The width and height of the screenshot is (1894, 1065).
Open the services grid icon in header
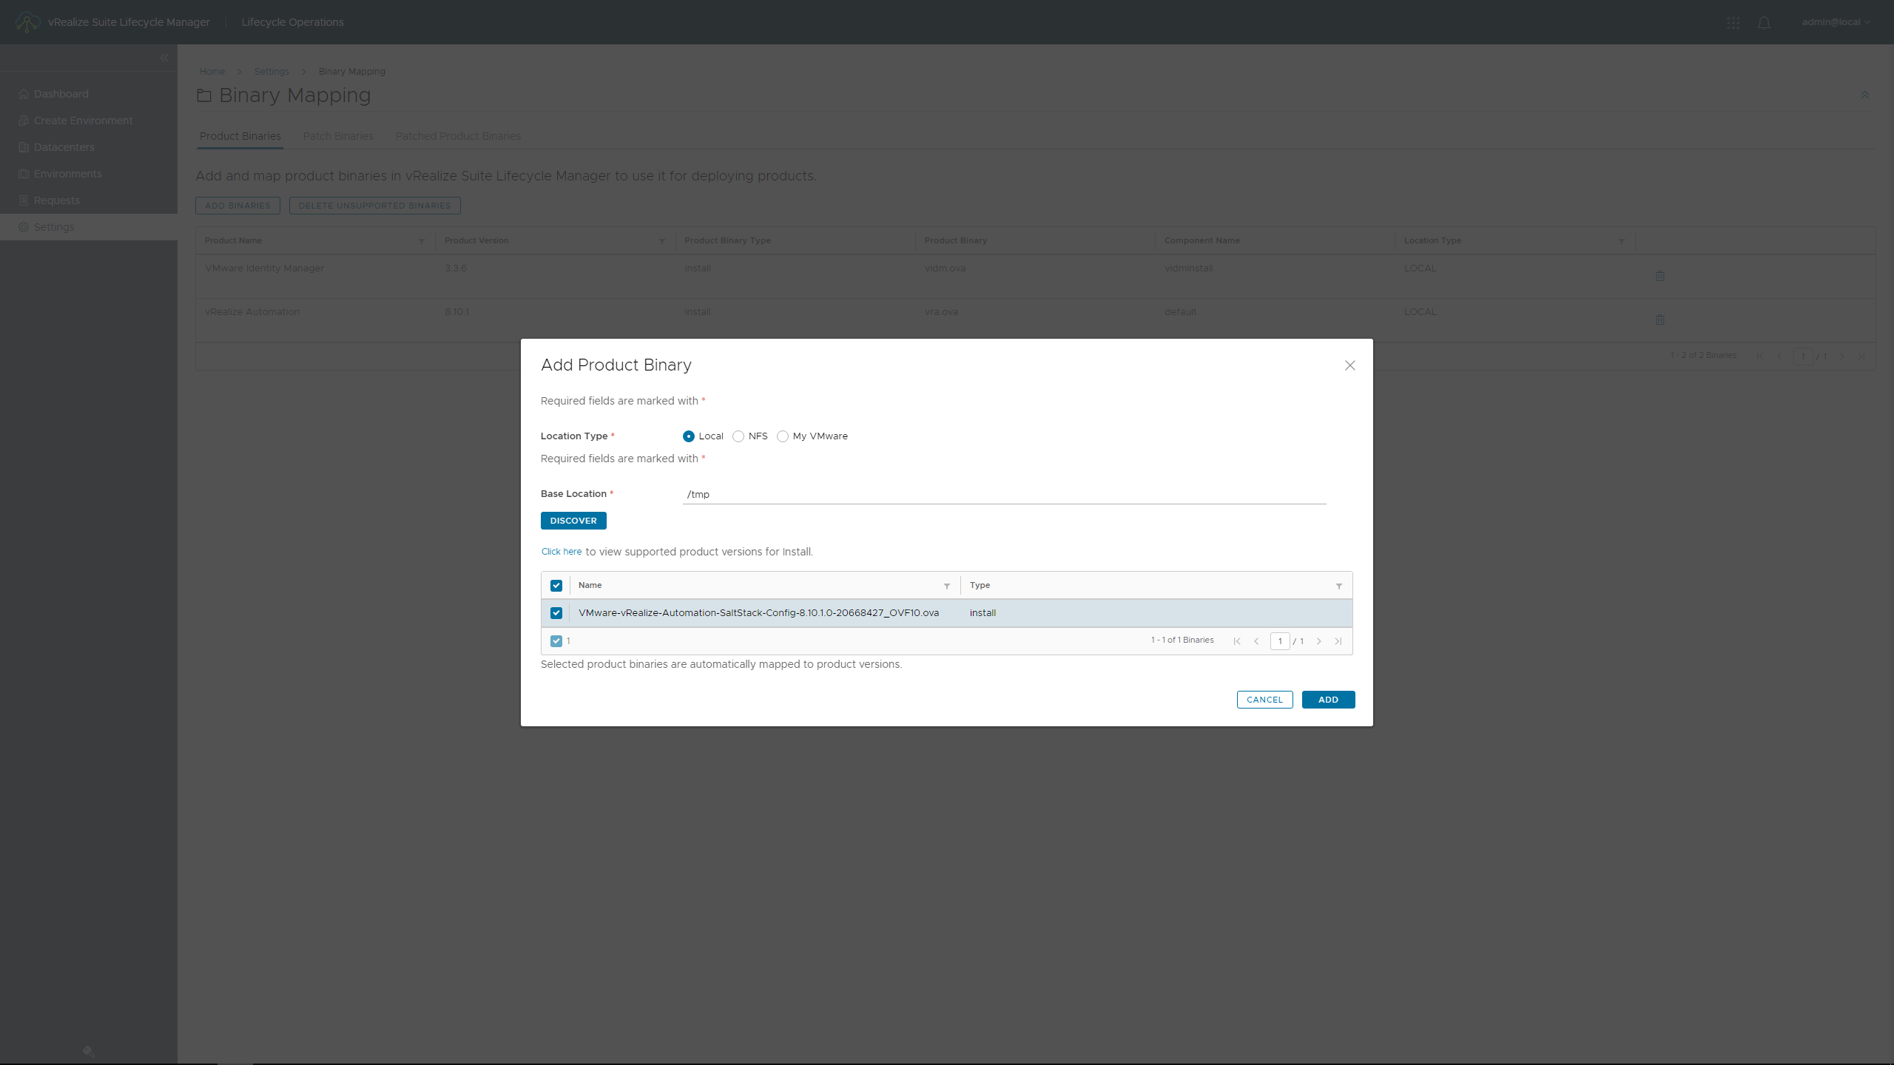[x=1733, y=23]
